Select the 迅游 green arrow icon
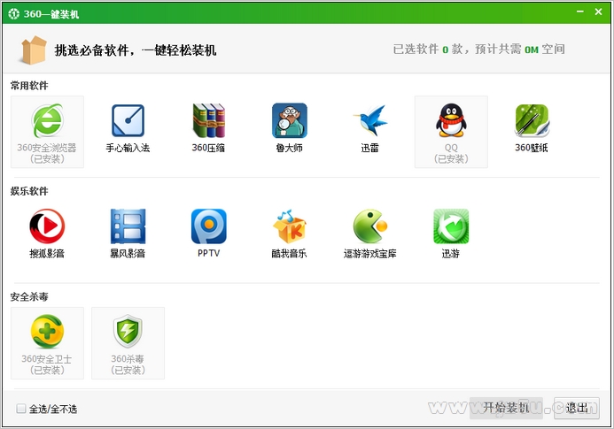 click(x=451, y=226)
